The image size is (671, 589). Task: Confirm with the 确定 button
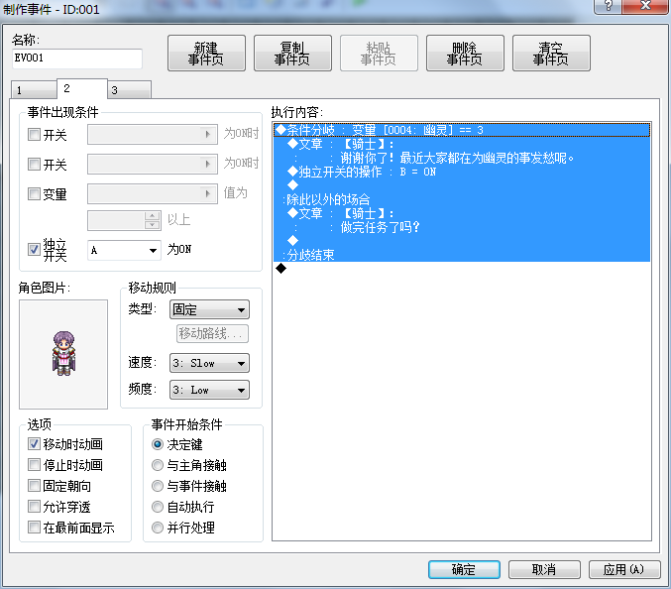(x=464, y=569)
